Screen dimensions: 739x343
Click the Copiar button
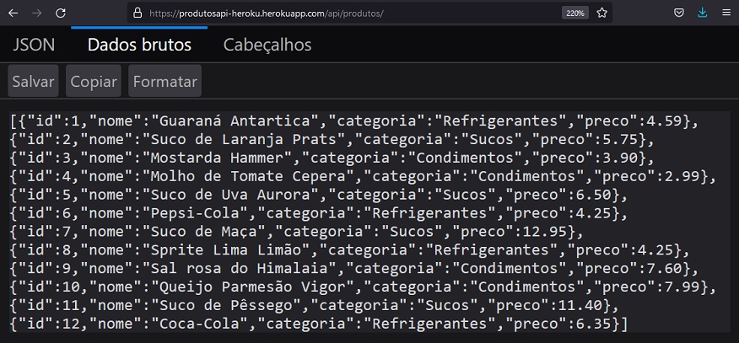[x=94, y=81]
